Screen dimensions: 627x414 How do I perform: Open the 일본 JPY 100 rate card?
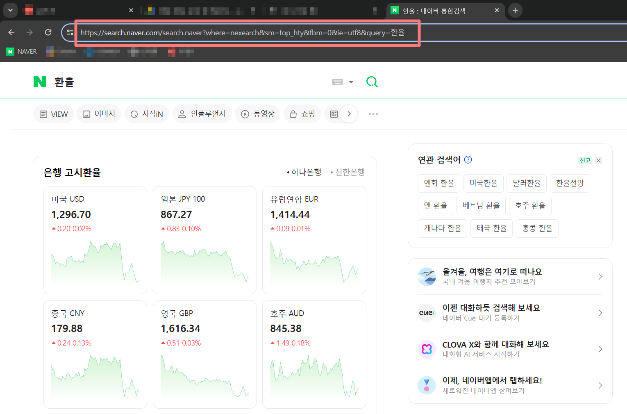point(204,240)
